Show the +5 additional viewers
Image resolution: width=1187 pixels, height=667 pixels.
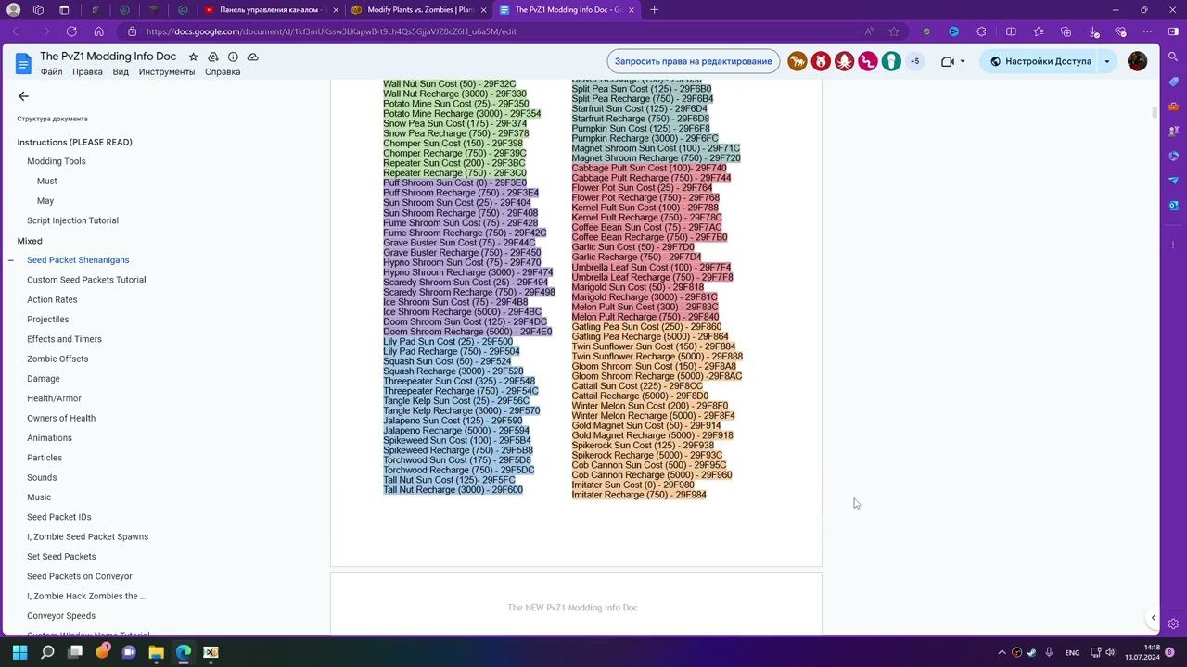tap(914, 62)
